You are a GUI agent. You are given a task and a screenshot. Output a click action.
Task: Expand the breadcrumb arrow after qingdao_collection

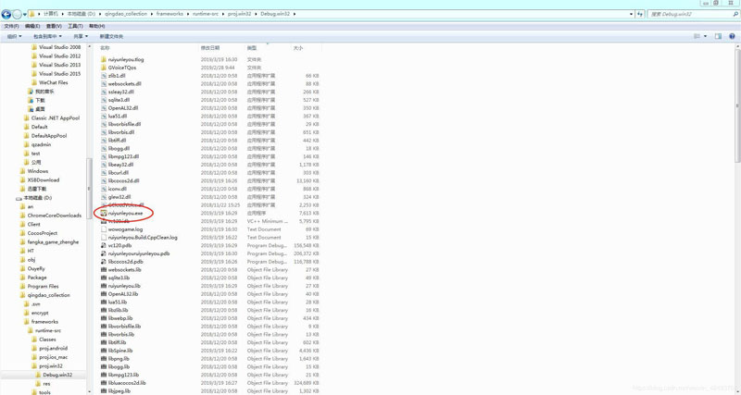tap(152, 14)
